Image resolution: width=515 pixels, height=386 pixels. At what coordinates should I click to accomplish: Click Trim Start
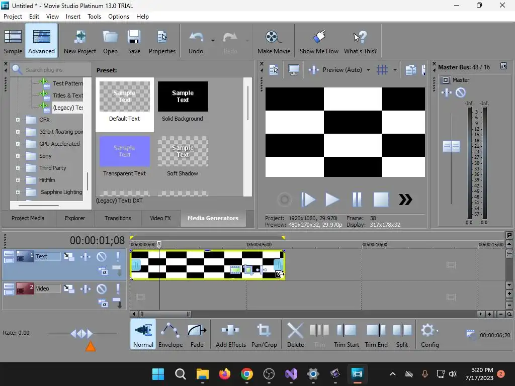click(x=347, y=334)
